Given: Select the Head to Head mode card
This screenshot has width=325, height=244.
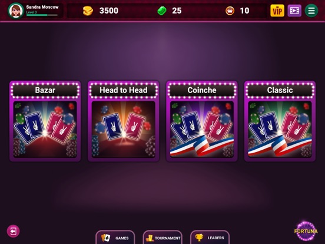Looking at the screenshot, I should click(x=124, y=121).
